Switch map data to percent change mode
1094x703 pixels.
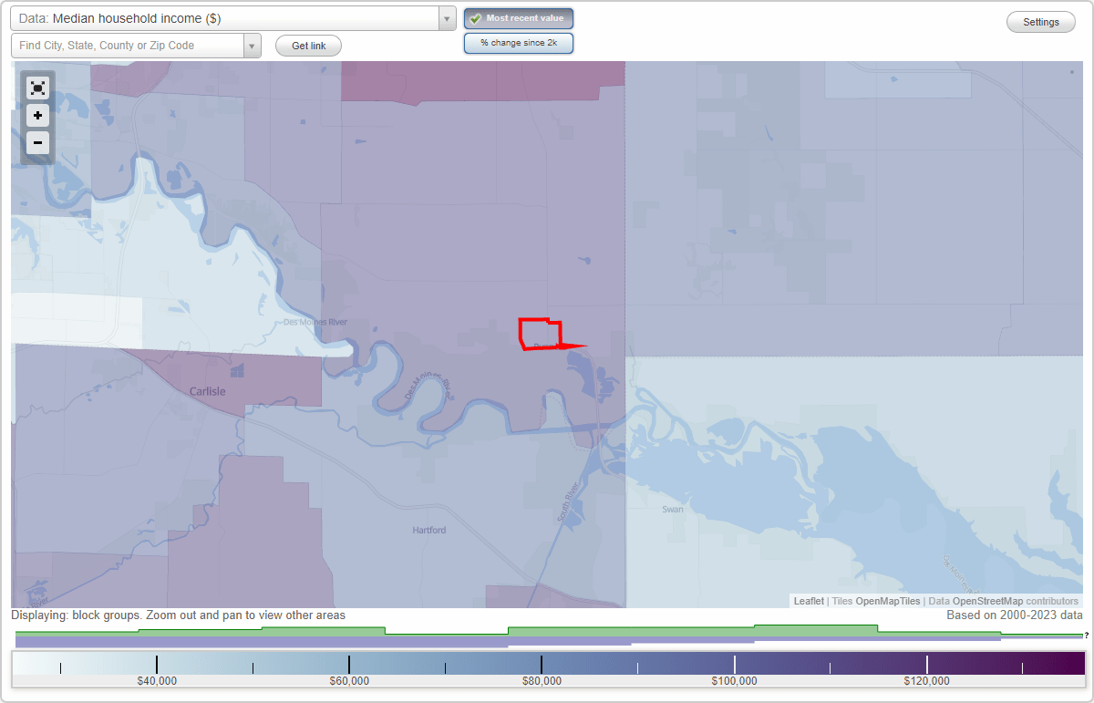519,42
